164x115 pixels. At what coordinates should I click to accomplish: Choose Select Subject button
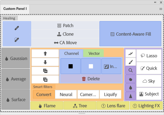(149, 94)
